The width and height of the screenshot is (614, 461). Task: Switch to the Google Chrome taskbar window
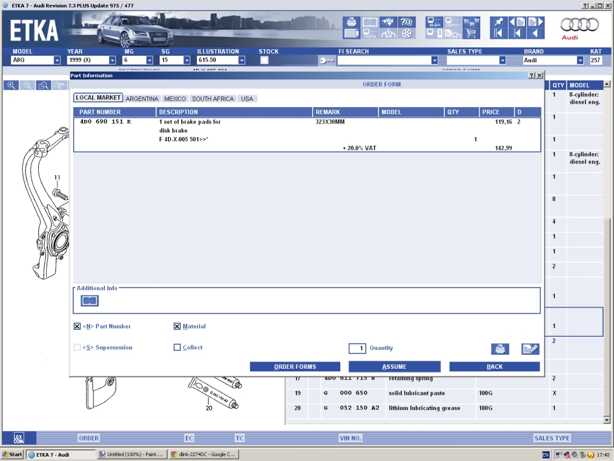(x=204, y=454)
